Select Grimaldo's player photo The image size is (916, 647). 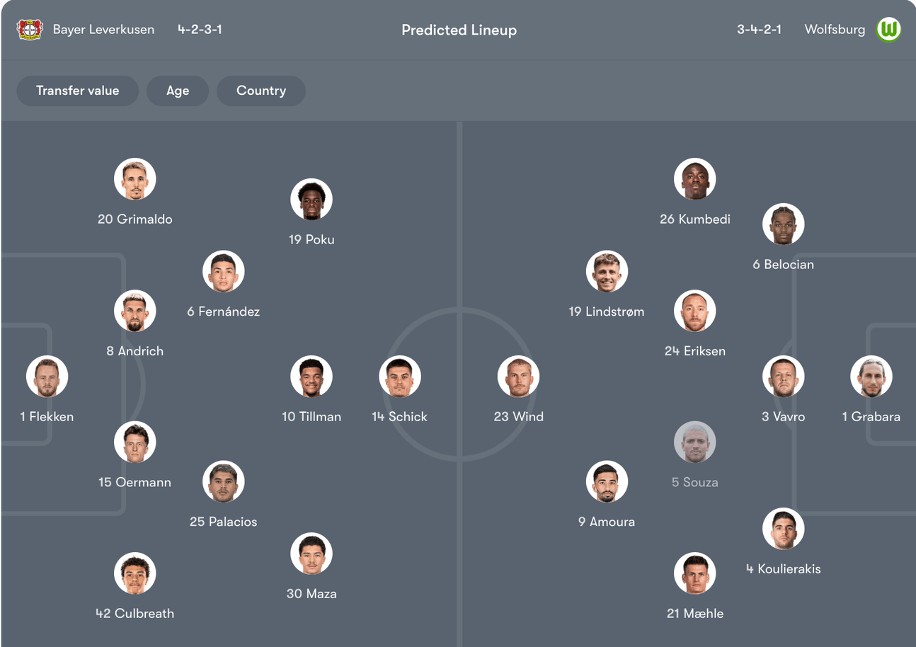click(135, 179)
